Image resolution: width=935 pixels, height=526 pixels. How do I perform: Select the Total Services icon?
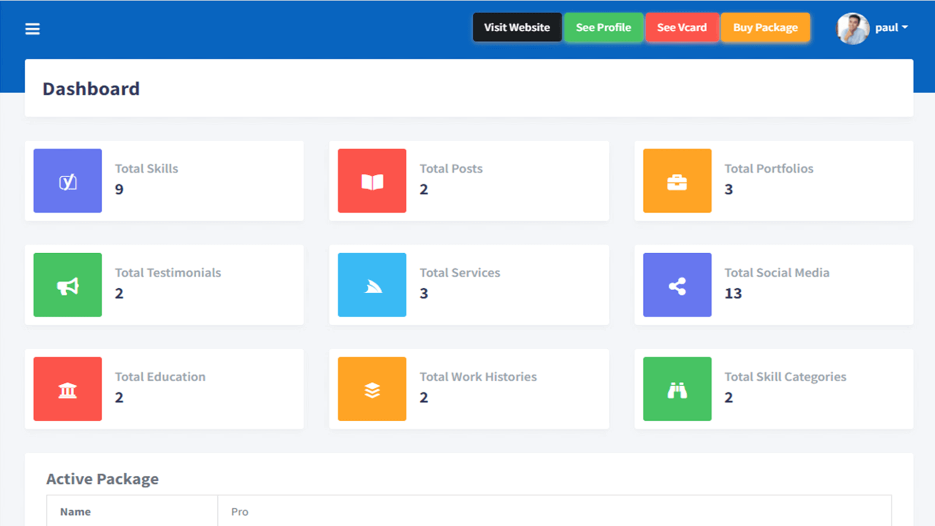point(372,284)
